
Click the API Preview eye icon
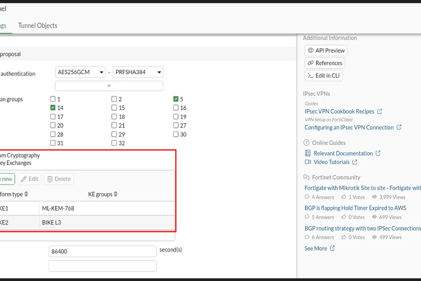311,50
